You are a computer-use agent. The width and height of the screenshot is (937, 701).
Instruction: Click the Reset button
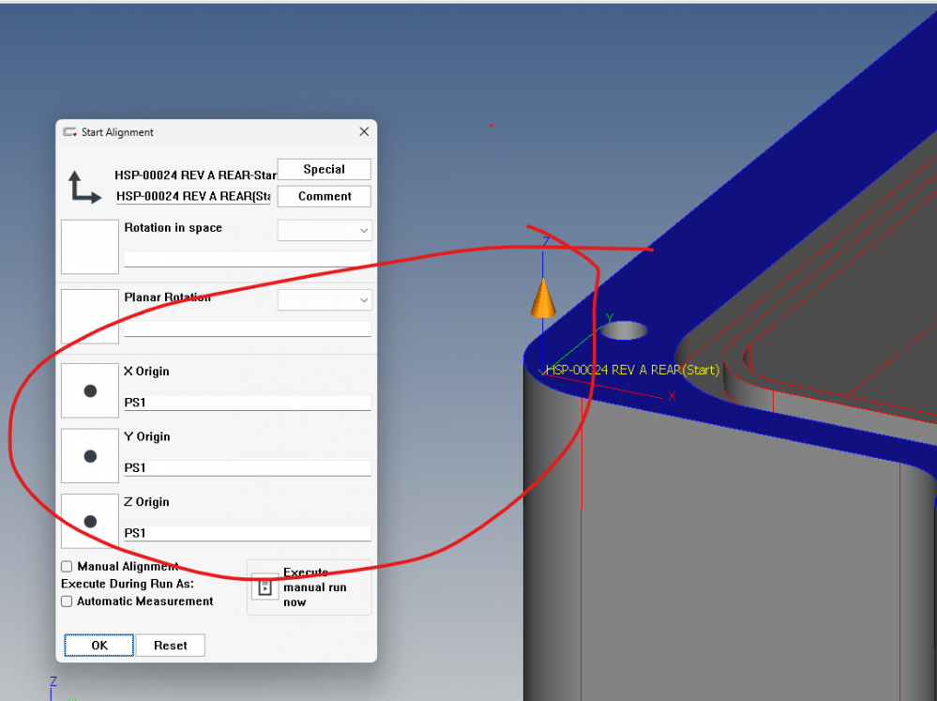pos(171,646)
